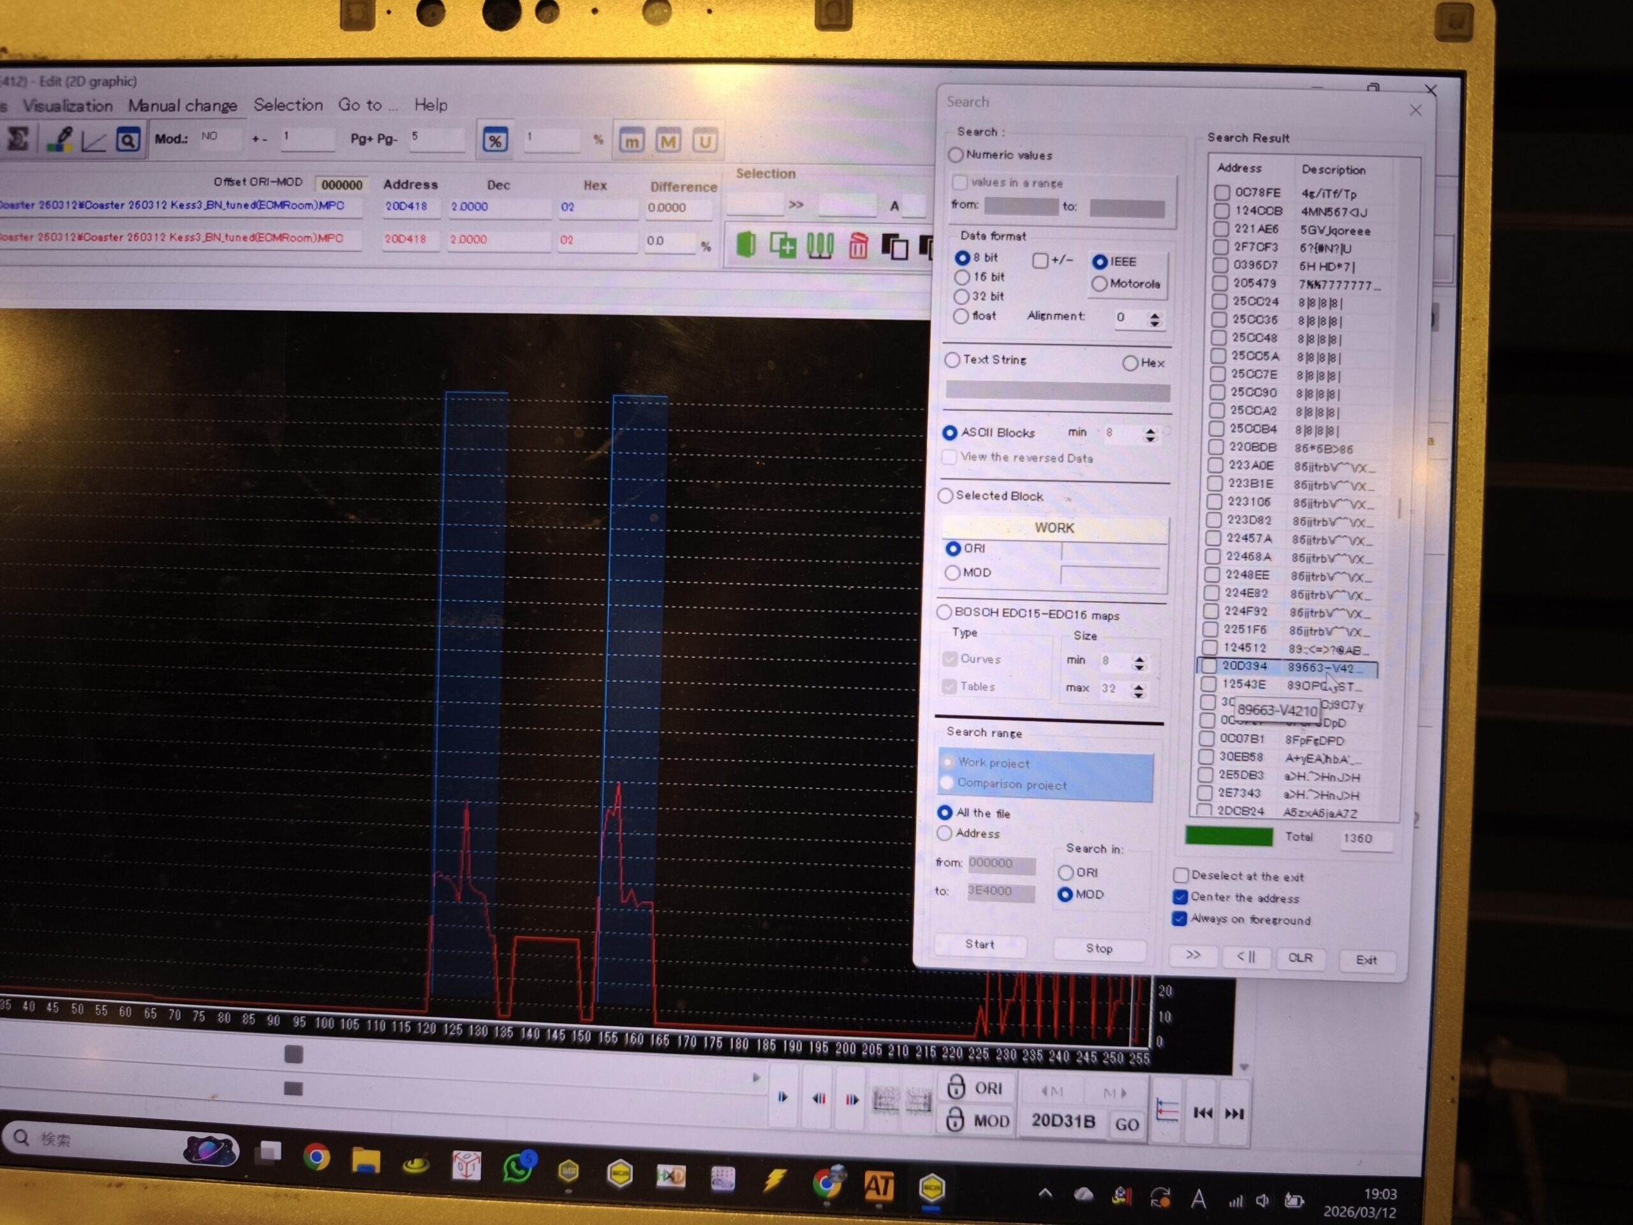Viewport: 1633px width, 1225px height.
Task: Enable the Deselect at the exit checkbox
Action: [1181, 876]
